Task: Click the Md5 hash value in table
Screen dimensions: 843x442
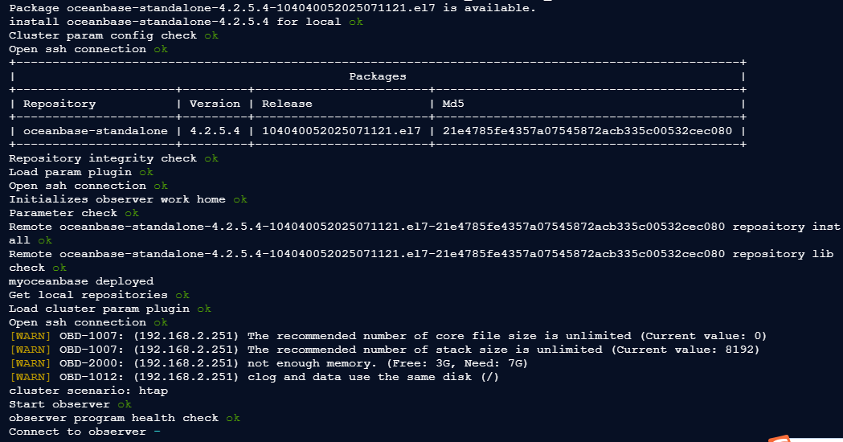Action: click(x=587, y=131)
